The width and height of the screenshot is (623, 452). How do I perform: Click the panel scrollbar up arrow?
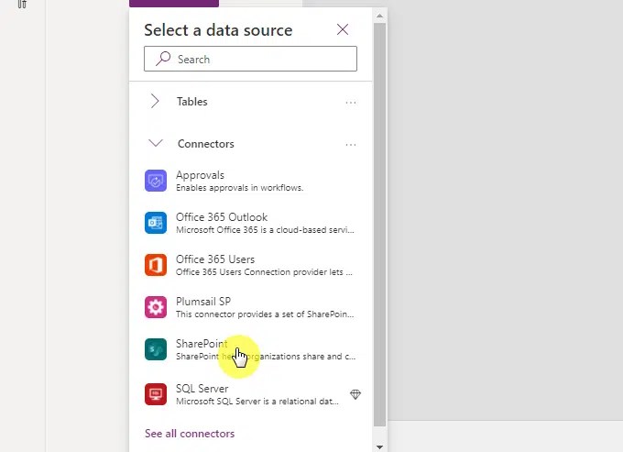pyautogui.click(x=379, y=16)
